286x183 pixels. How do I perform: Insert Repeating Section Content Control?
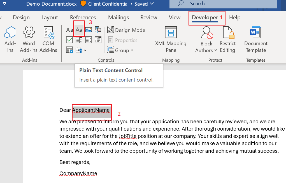(x=69, y=50)
